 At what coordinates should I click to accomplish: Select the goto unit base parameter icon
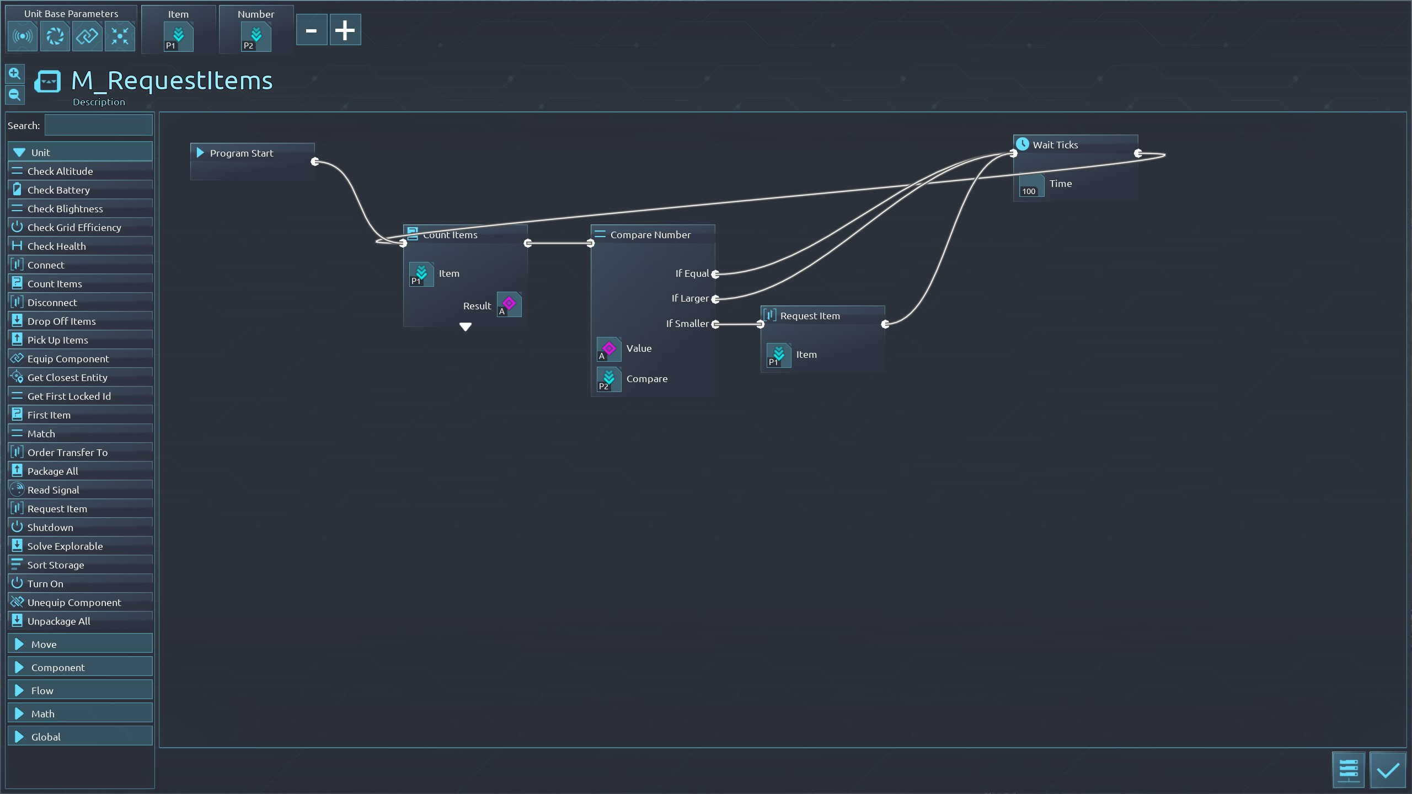120,37
